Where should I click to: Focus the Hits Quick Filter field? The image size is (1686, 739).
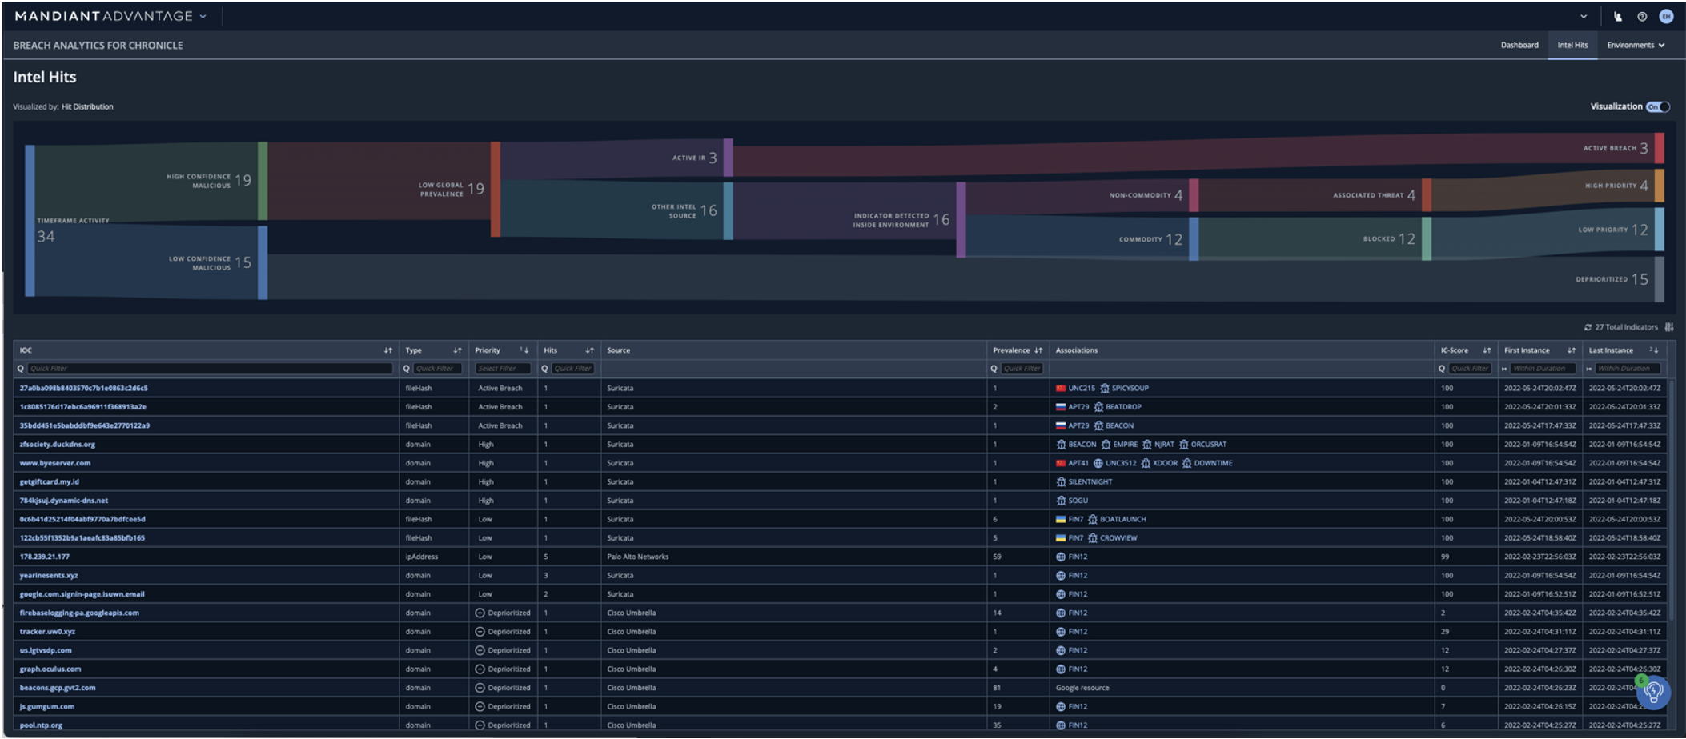coord(573,369)
